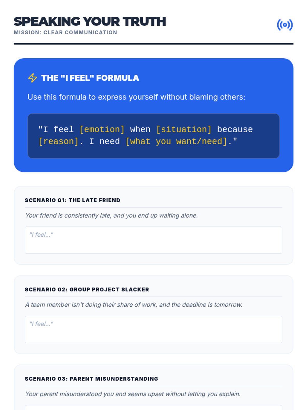The image size is (307, 410).
Task: Click the "Speaking Your Truth" title
Action: click(x=90, y=21)
